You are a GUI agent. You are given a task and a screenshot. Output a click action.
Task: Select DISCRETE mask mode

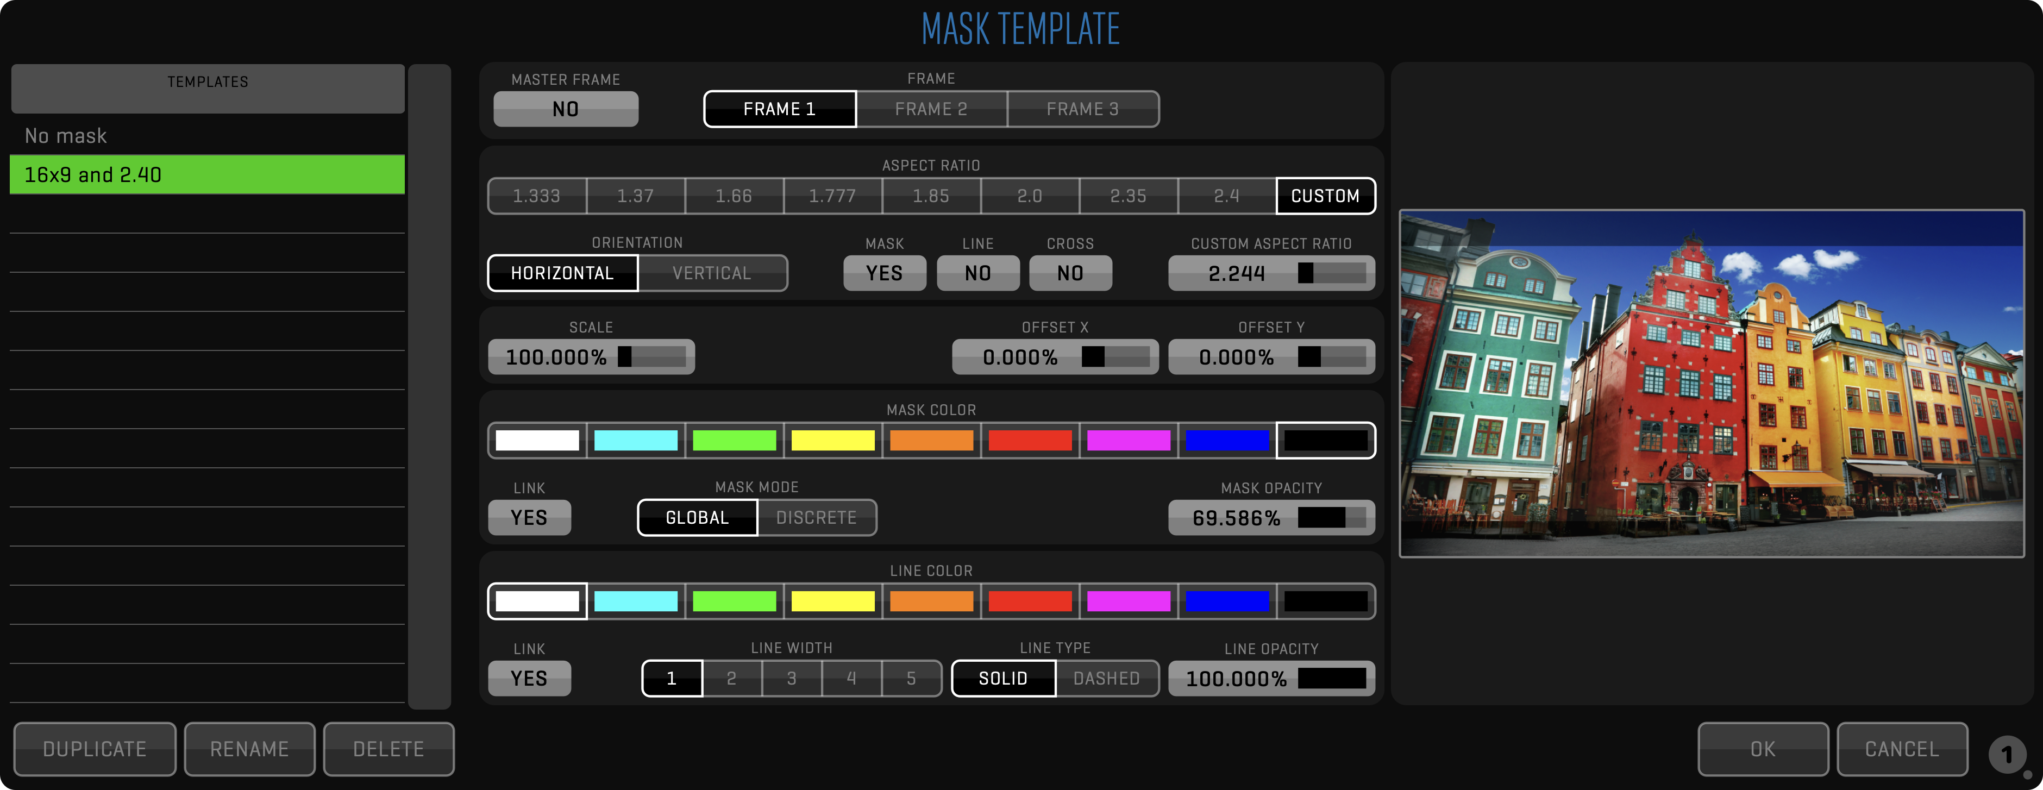816,518
